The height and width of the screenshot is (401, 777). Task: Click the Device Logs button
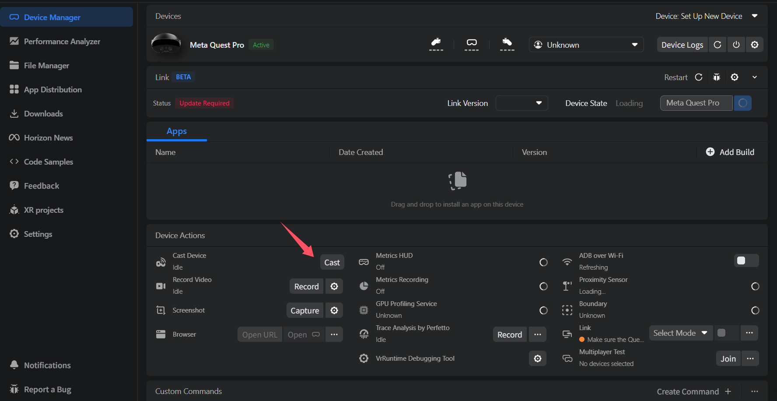click(682, 45)
